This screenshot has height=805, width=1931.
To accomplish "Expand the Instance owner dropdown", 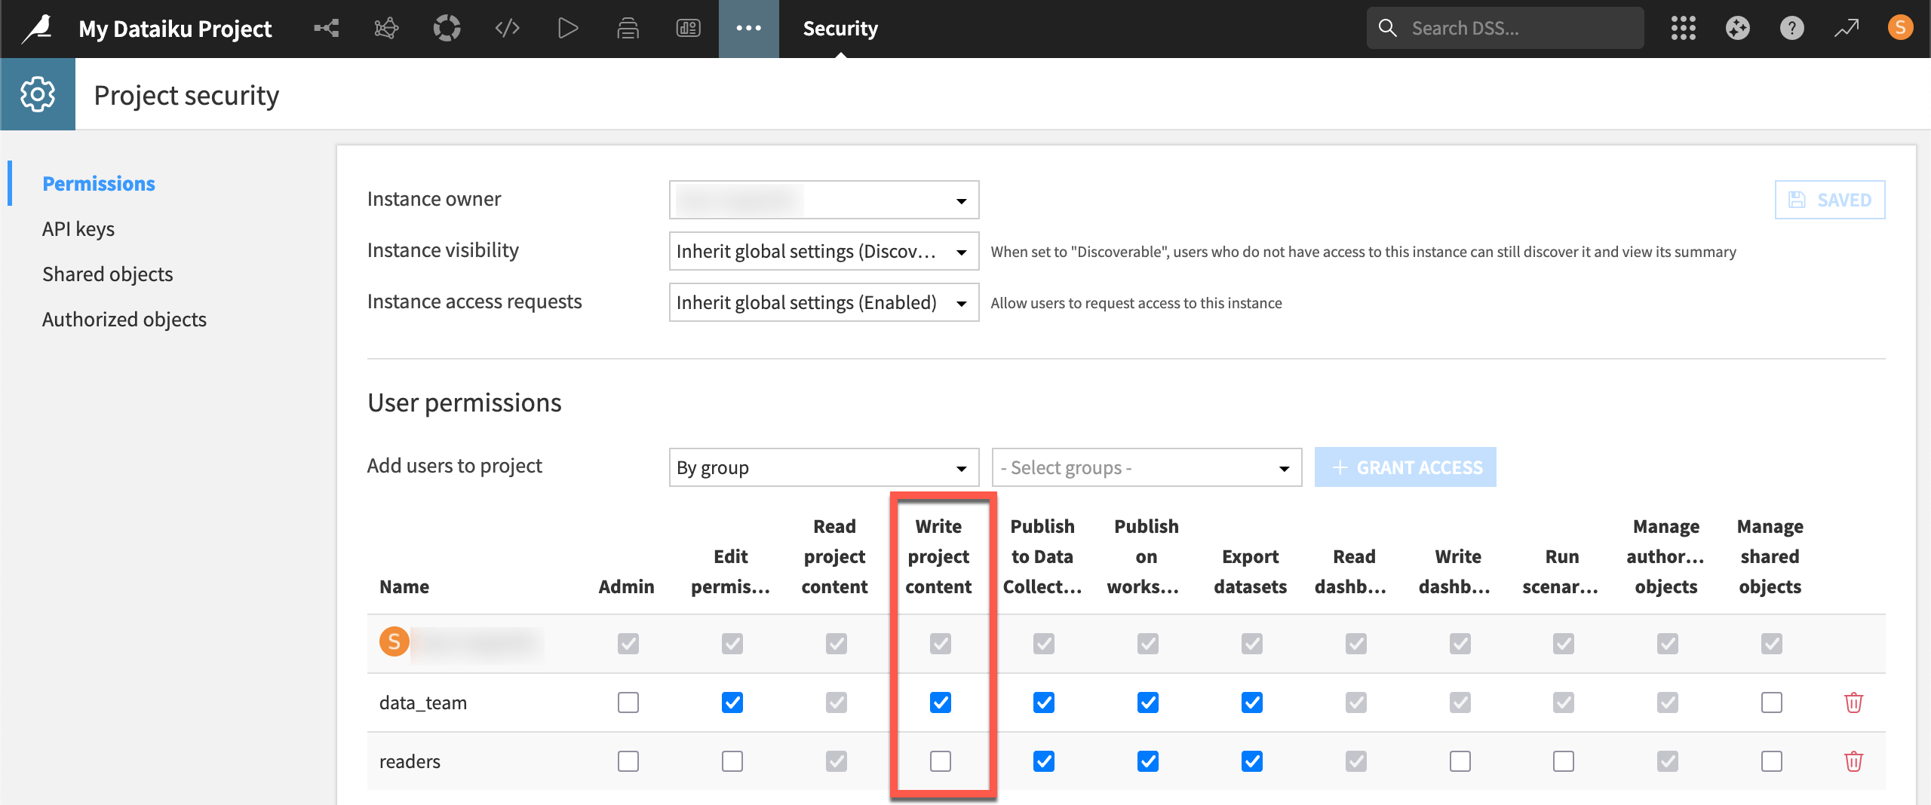I will pos(824,200).
